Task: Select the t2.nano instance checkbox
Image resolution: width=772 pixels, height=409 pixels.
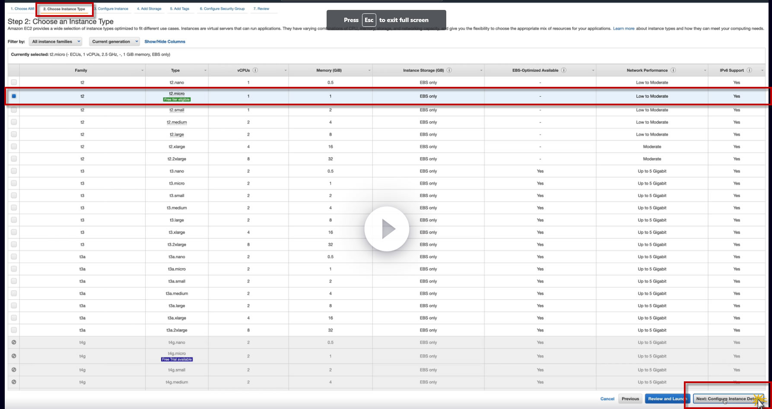Action: point(14,82)
